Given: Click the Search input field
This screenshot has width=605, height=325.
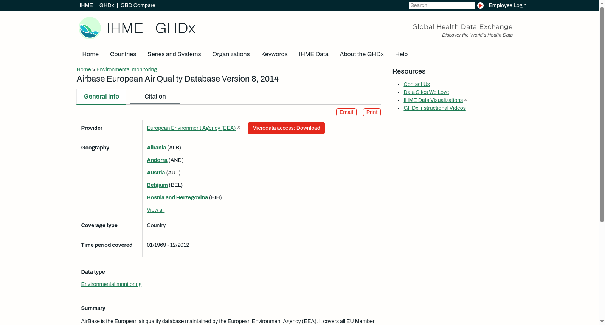Looking at the screenshot, I should coord(442,5).
